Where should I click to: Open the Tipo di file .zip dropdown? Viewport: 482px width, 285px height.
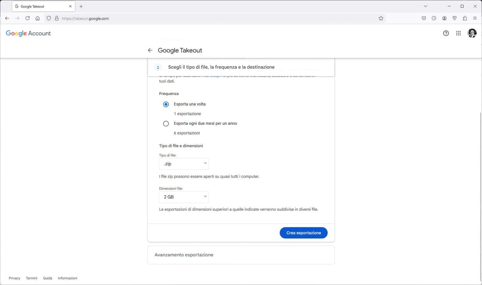pos(184,164)
